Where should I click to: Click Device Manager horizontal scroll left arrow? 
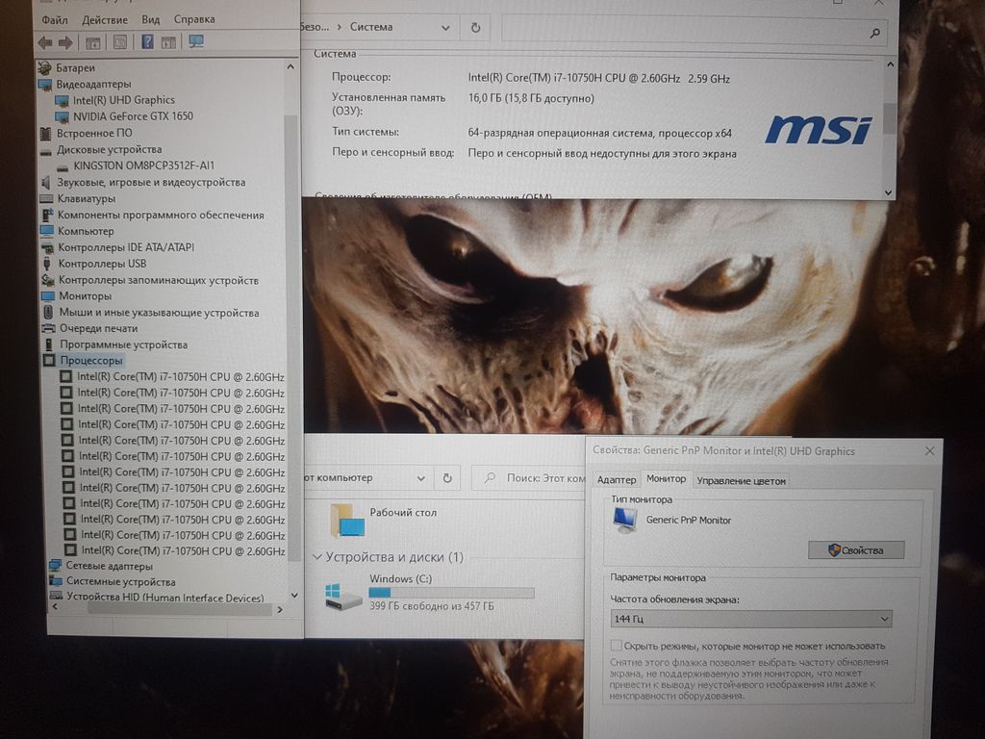[55, 607]
